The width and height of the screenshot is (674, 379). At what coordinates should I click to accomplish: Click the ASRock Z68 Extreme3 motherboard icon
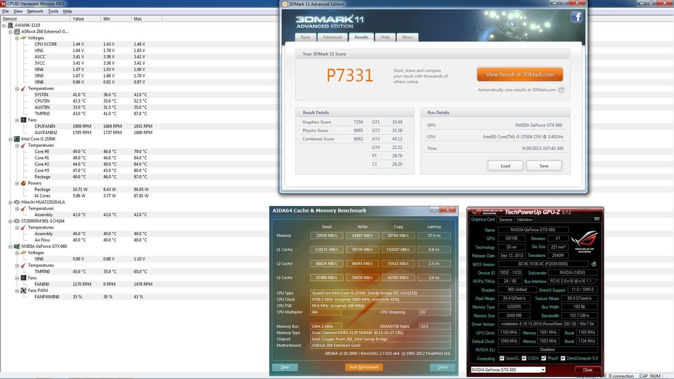click(17, 32)
